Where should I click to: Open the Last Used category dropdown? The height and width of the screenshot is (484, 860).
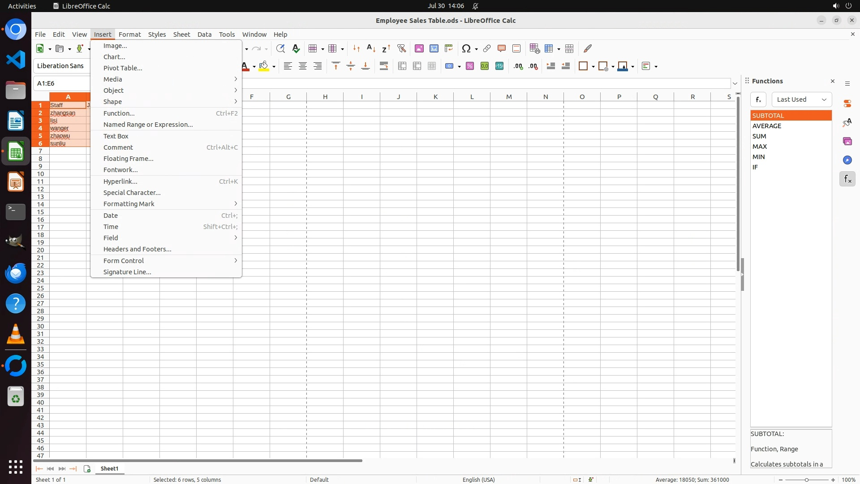coord(801,99)
